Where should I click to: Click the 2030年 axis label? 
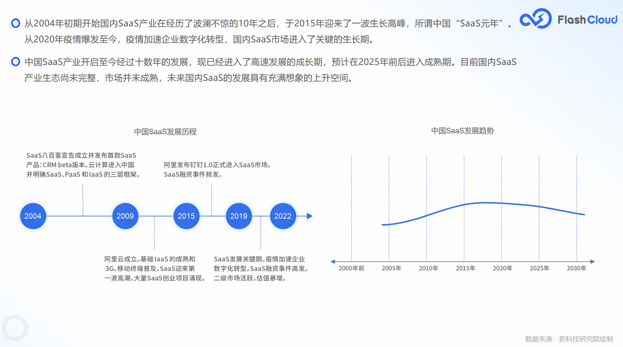576,268
